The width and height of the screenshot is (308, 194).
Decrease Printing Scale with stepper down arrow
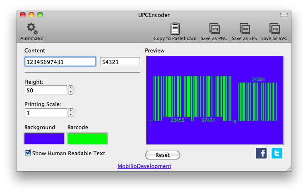coord(70,115)
